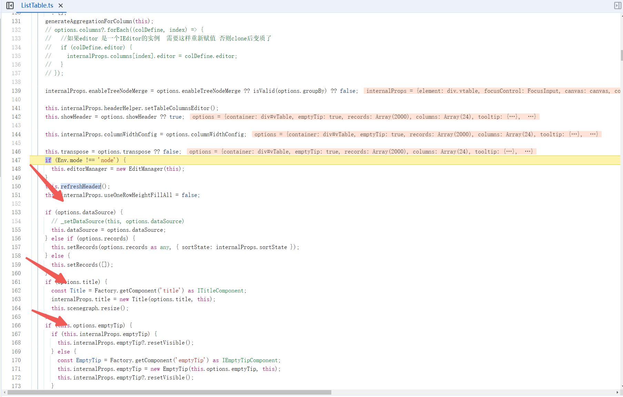Set a breakpoint on line 171
Viewport: 623px width, 397px height.
tap(16, 369)
